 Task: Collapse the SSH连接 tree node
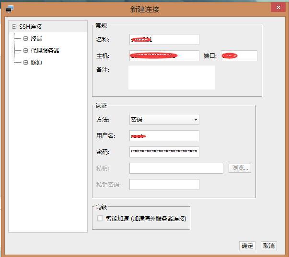pos(14,27)
